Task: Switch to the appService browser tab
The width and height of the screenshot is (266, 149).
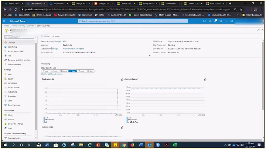Action: (58, 3)
